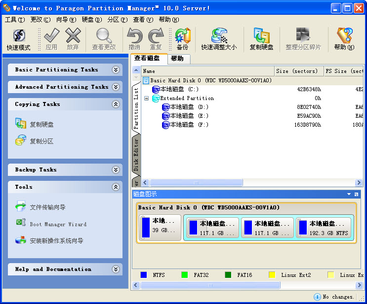Click the 复制硬盘 toolbar icon

click(x=261, y=39)
